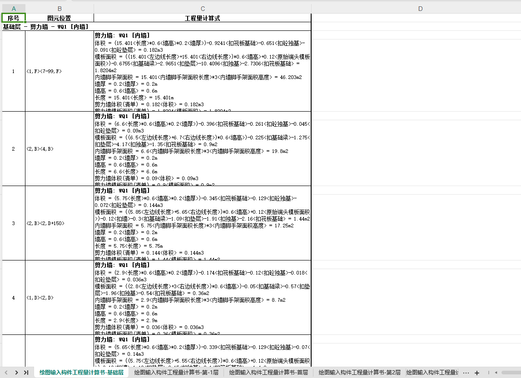This screenshot has height=378, width=521.
Task: Click the serial number 4 cell
Action: click(14, 298)
